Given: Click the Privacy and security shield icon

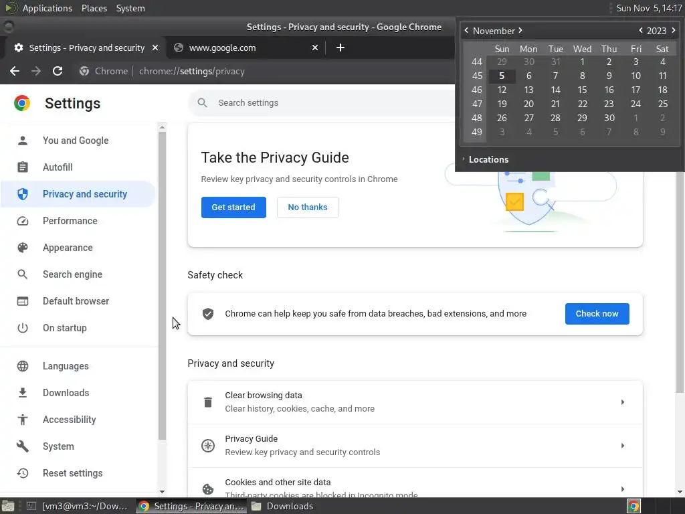Looking at the screenshot, I should coord(23,194).
